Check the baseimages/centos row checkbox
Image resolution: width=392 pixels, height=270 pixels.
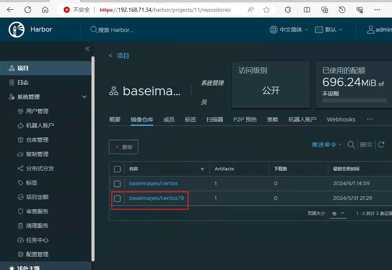117,184
